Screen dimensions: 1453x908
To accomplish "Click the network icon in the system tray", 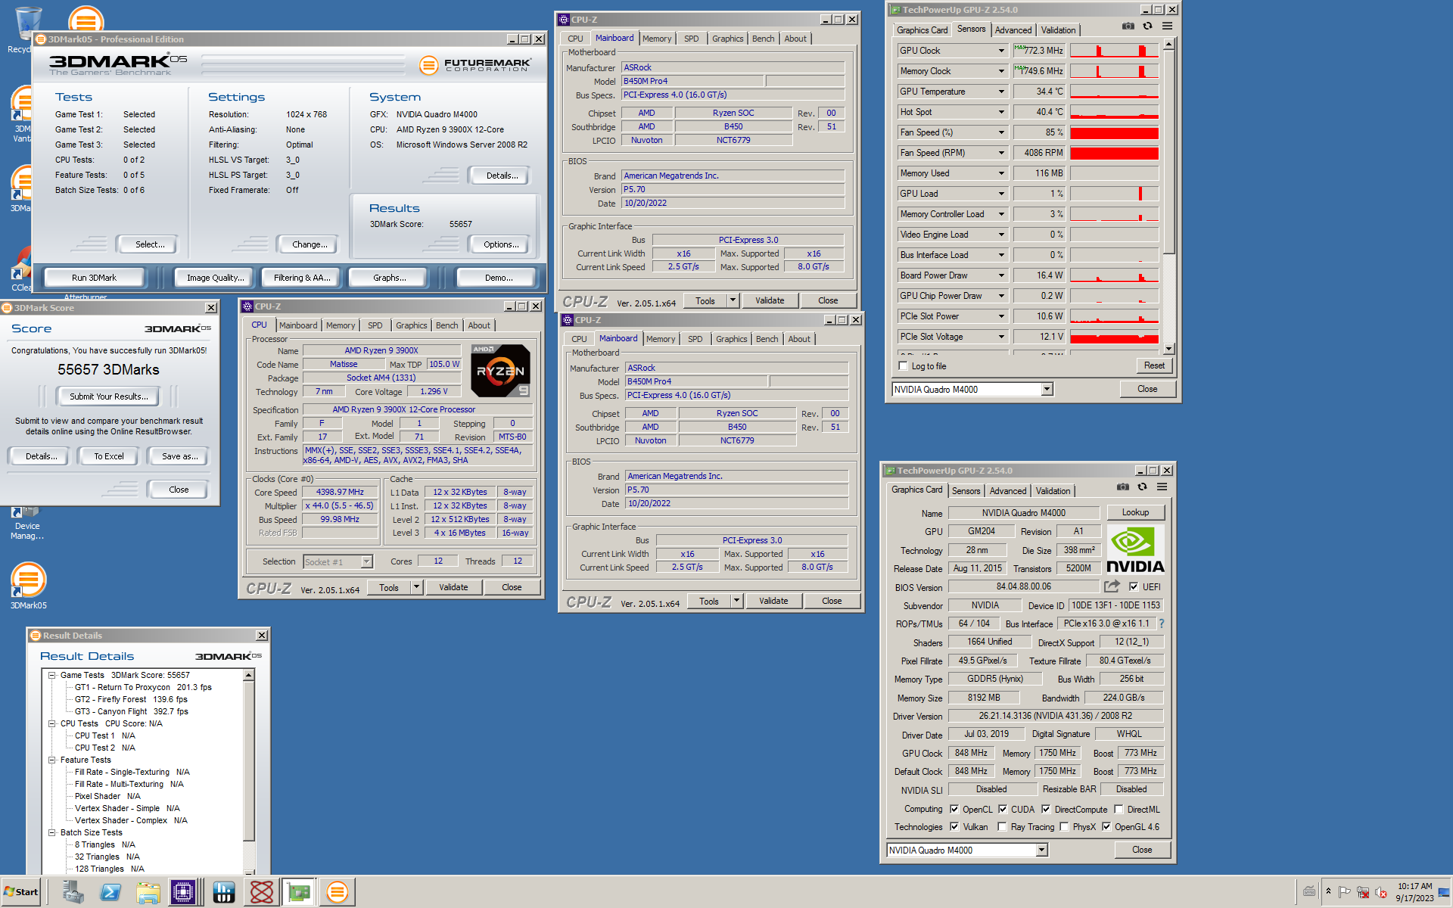I will [1363, 892].
